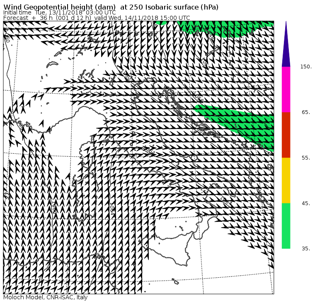
Task: Click the colorbar label '65.'
Action: (306, 112)
